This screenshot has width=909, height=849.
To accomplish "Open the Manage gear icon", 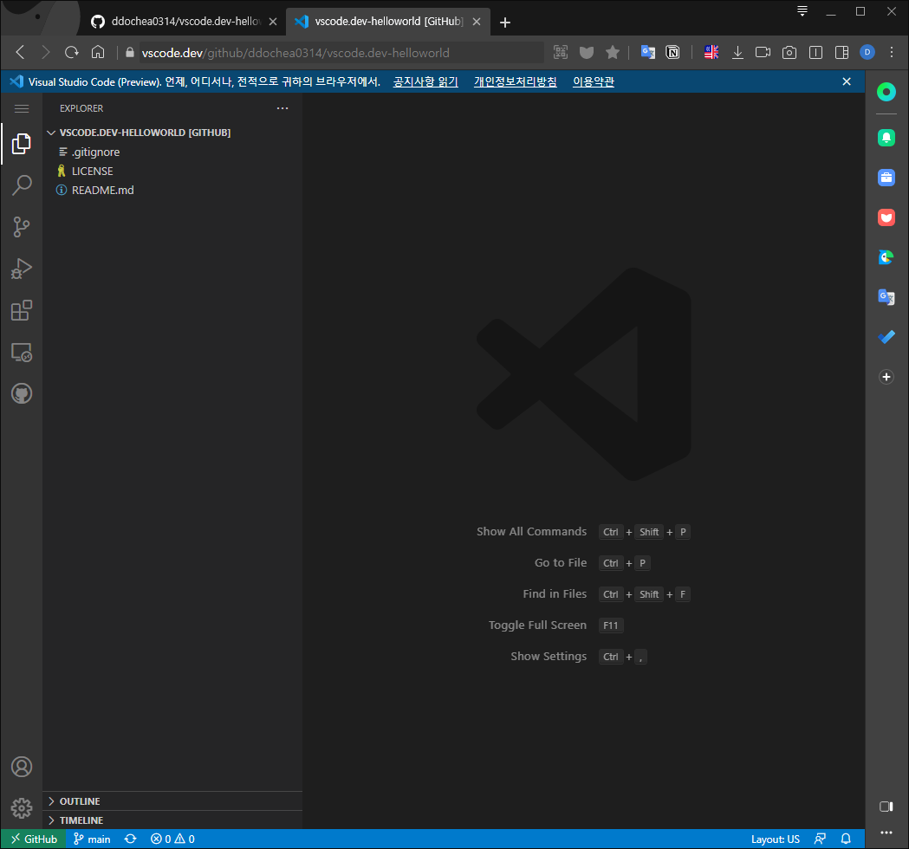I will point(22,808).
